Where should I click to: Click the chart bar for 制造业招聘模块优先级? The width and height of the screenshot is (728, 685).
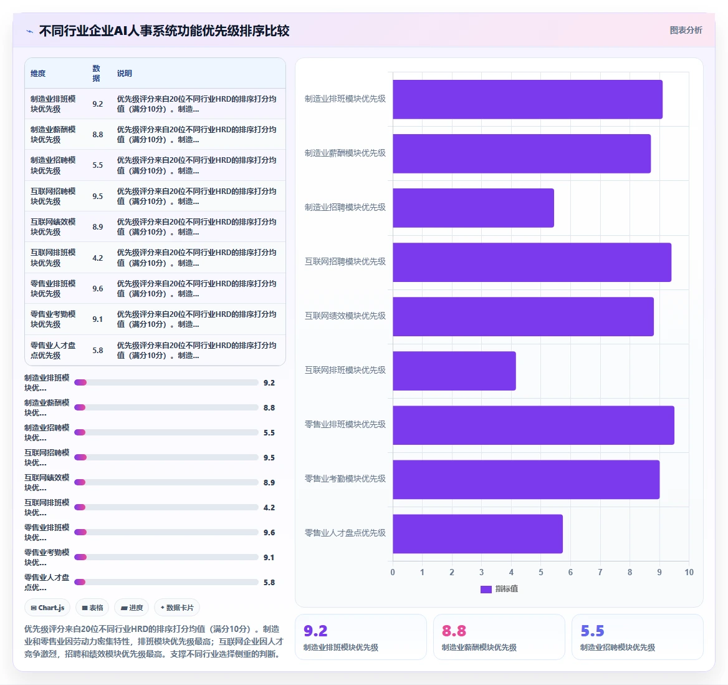point(474,208)
